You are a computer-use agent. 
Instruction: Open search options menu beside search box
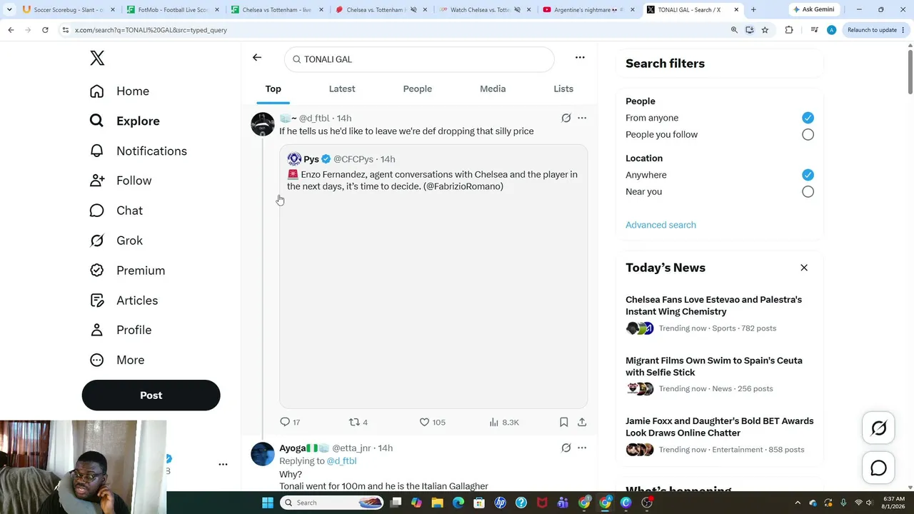click(580, 58)
